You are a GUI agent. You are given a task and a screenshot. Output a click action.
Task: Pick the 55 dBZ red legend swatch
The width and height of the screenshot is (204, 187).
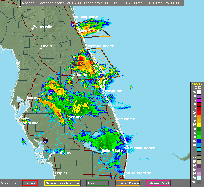click(x=199, y=108)
